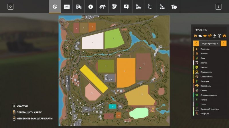Open the statistics chart tab

click(67, 7)
